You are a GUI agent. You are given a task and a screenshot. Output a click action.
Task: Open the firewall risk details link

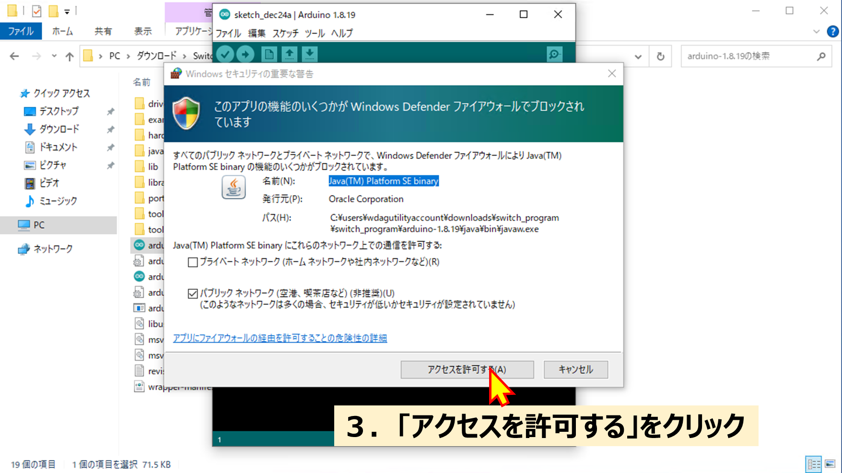[x=280, y=338]
